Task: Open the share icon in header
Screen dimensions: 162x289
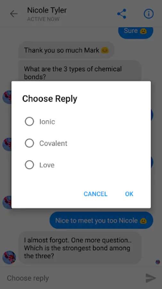Action: 122,14
